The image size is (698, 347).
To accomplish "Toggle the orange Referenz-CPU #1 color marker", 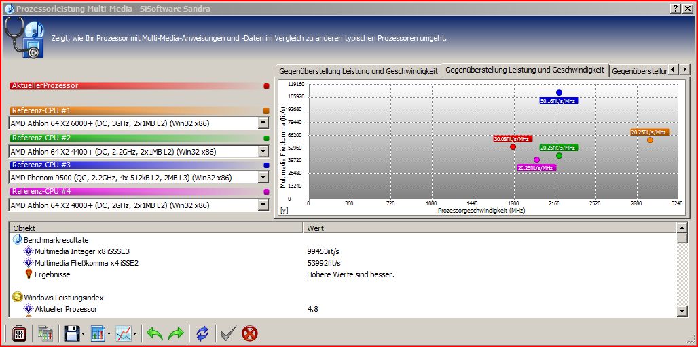I will click(x=266, y=111).
